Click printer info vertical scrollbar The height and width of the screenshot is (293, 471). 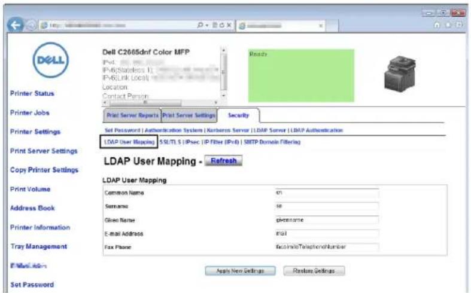coord(223,72)
